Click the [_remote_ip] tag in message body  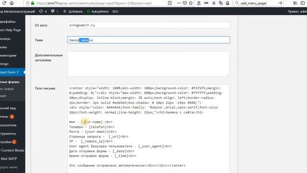(x=93, y=141)
